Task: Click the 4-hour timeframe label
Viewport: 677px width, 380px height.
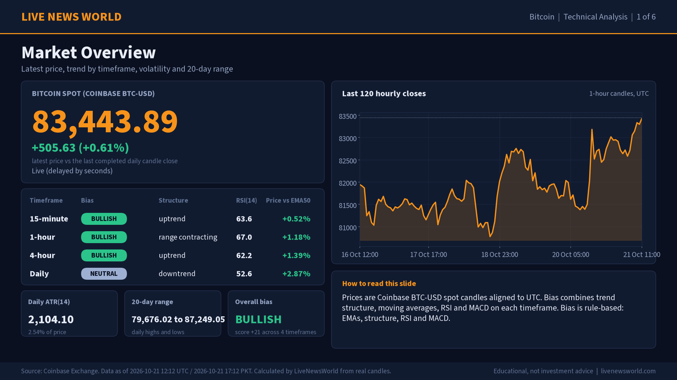Action: pyautogui.click(x=42, y=255)
